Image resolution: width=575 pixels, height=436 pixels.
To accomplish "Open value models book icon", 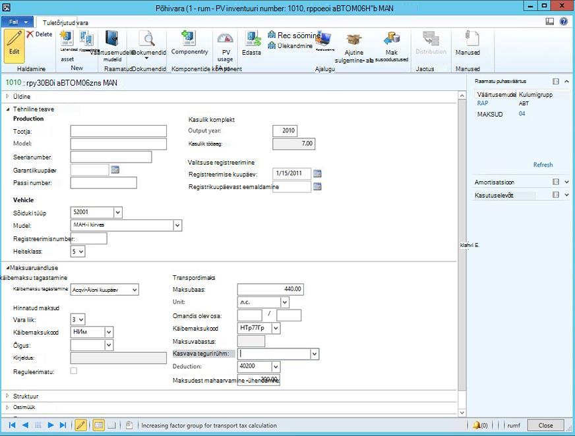I will (x=112, y=39).
